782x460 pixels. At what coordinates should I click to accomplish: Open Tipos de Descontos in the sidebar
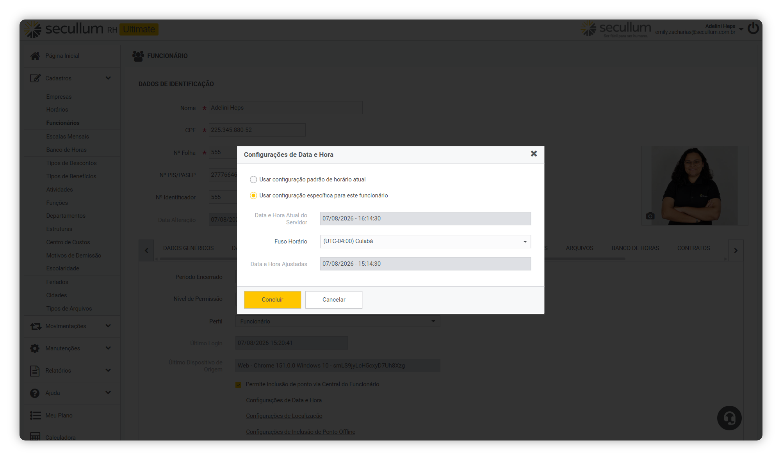coord(71,163)
